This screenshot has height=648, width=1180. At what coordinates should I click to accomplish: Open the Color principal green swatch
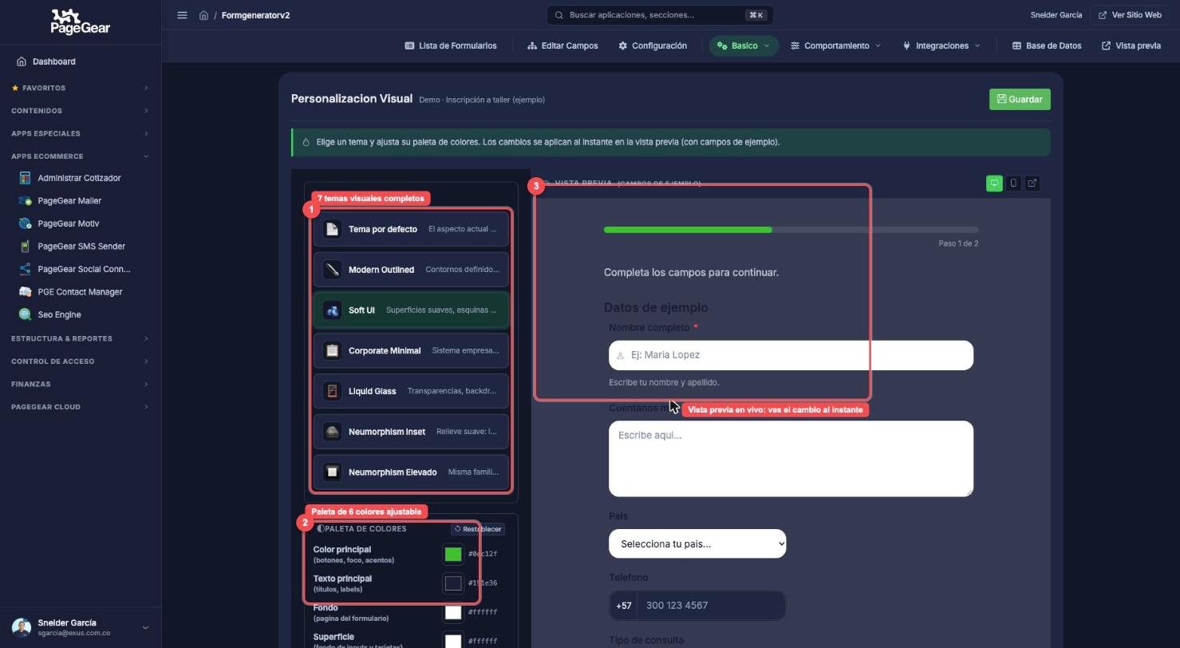[453, 554]
